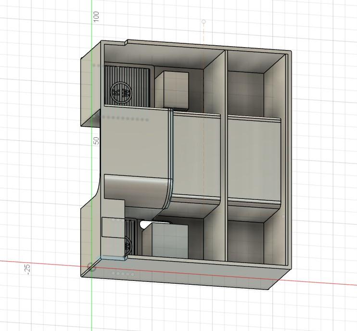
Task: Click the origin point at the axes intersection
Action: pyautogui.click(x=92, y=267)
